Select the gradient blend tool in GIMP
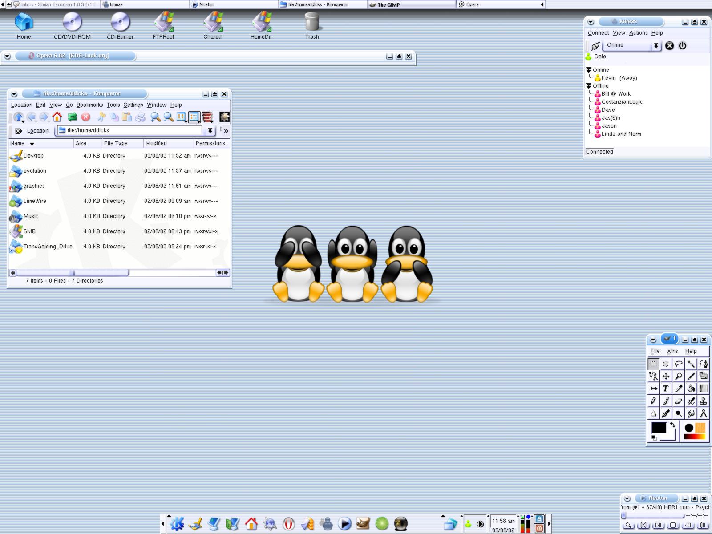Screen dimensions: 712x534 click(703, 388)
